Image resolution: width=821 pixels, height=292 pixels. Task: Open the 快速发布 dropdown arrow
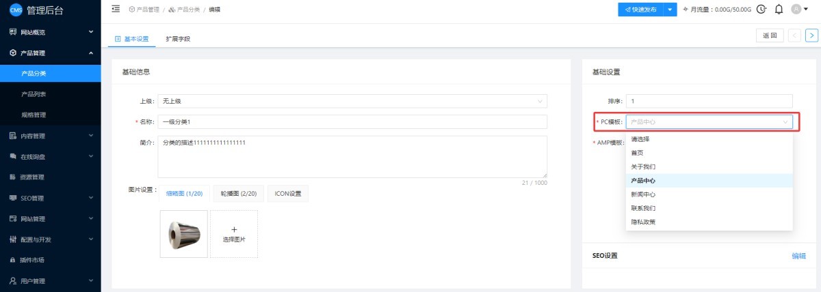(670, 10)
